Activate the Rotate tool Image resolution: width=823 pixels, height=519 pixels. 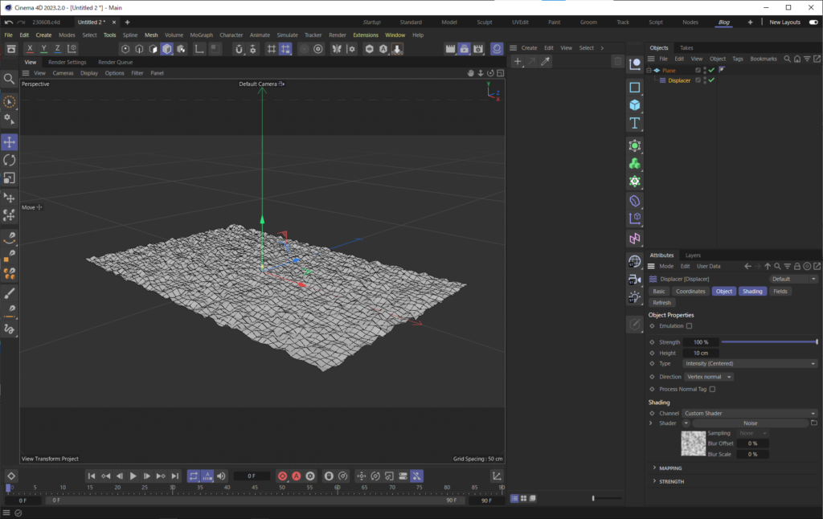(x=10, y=160)
